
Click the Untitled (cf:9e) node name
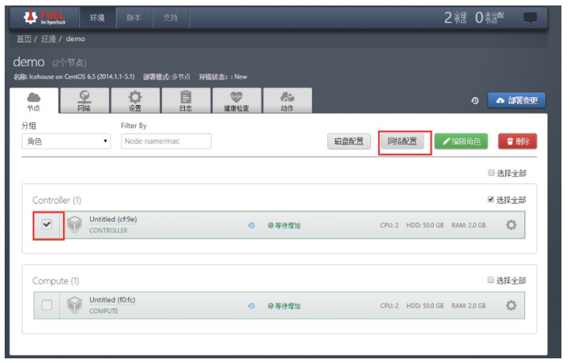point(113,219)
